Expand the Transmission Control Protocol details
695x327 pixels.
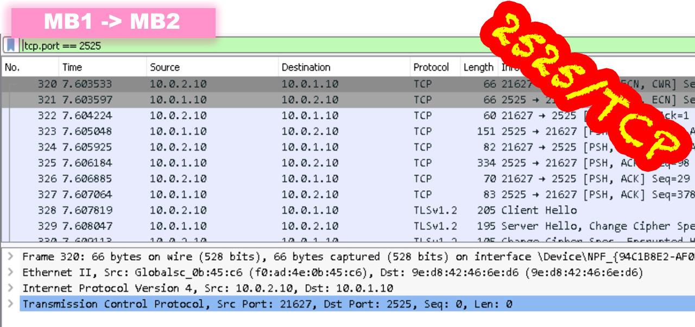(x=11, y=304)
